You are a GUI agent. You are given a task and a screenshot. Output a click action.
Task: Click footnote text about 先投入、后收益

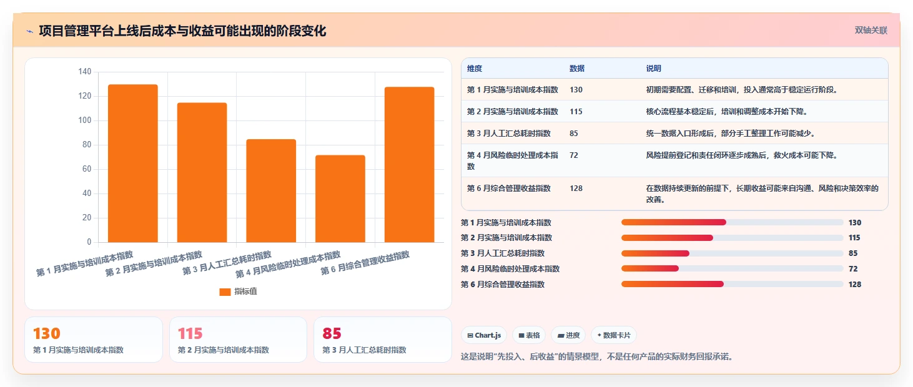coord(596,357)
